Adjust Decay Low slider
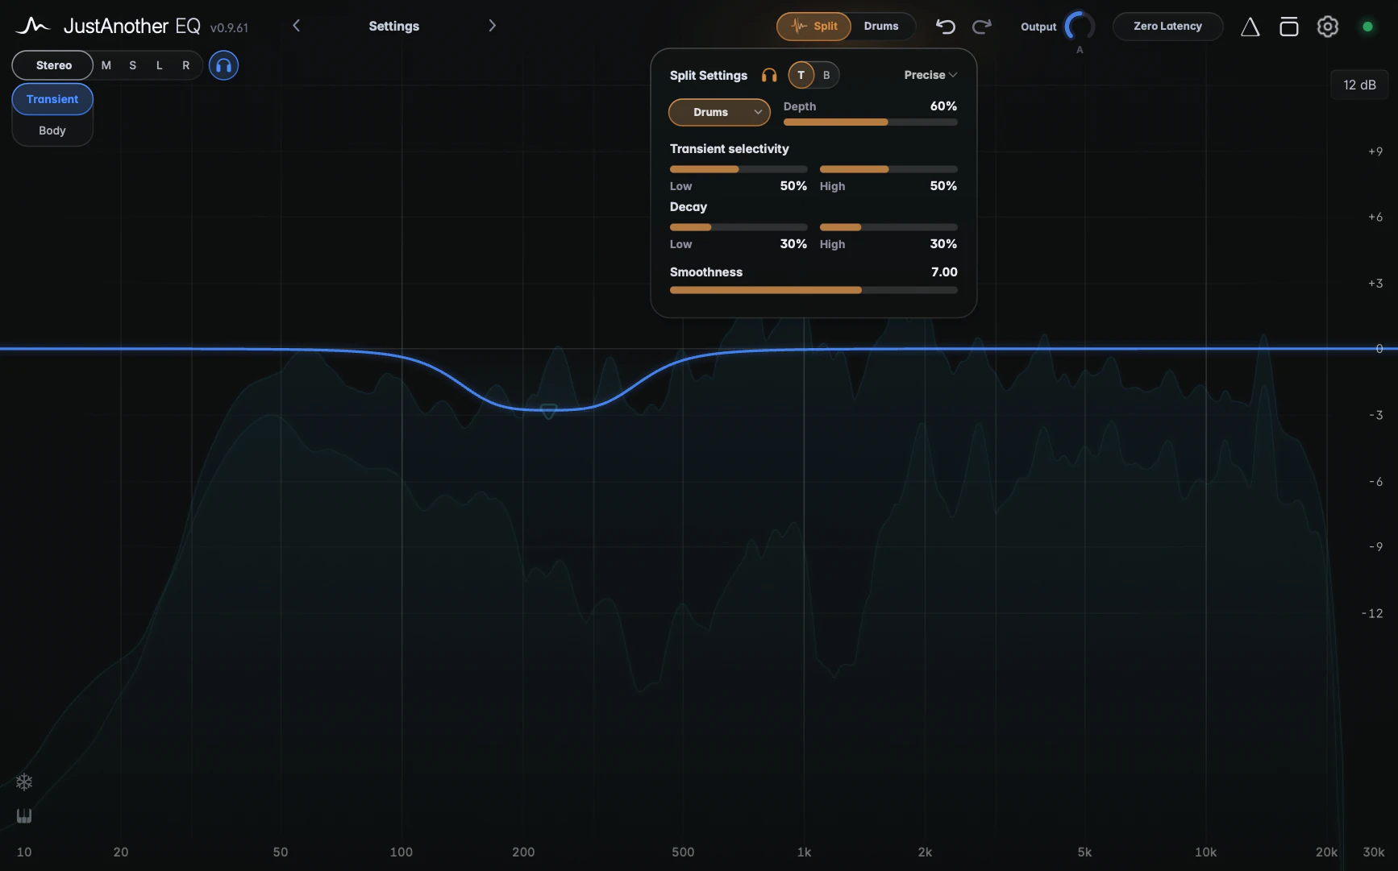1398x871 pixels. coord(739,227)
